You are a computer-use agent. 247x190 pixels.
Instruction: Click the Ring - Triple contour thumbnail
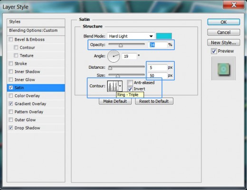[113, 86]
